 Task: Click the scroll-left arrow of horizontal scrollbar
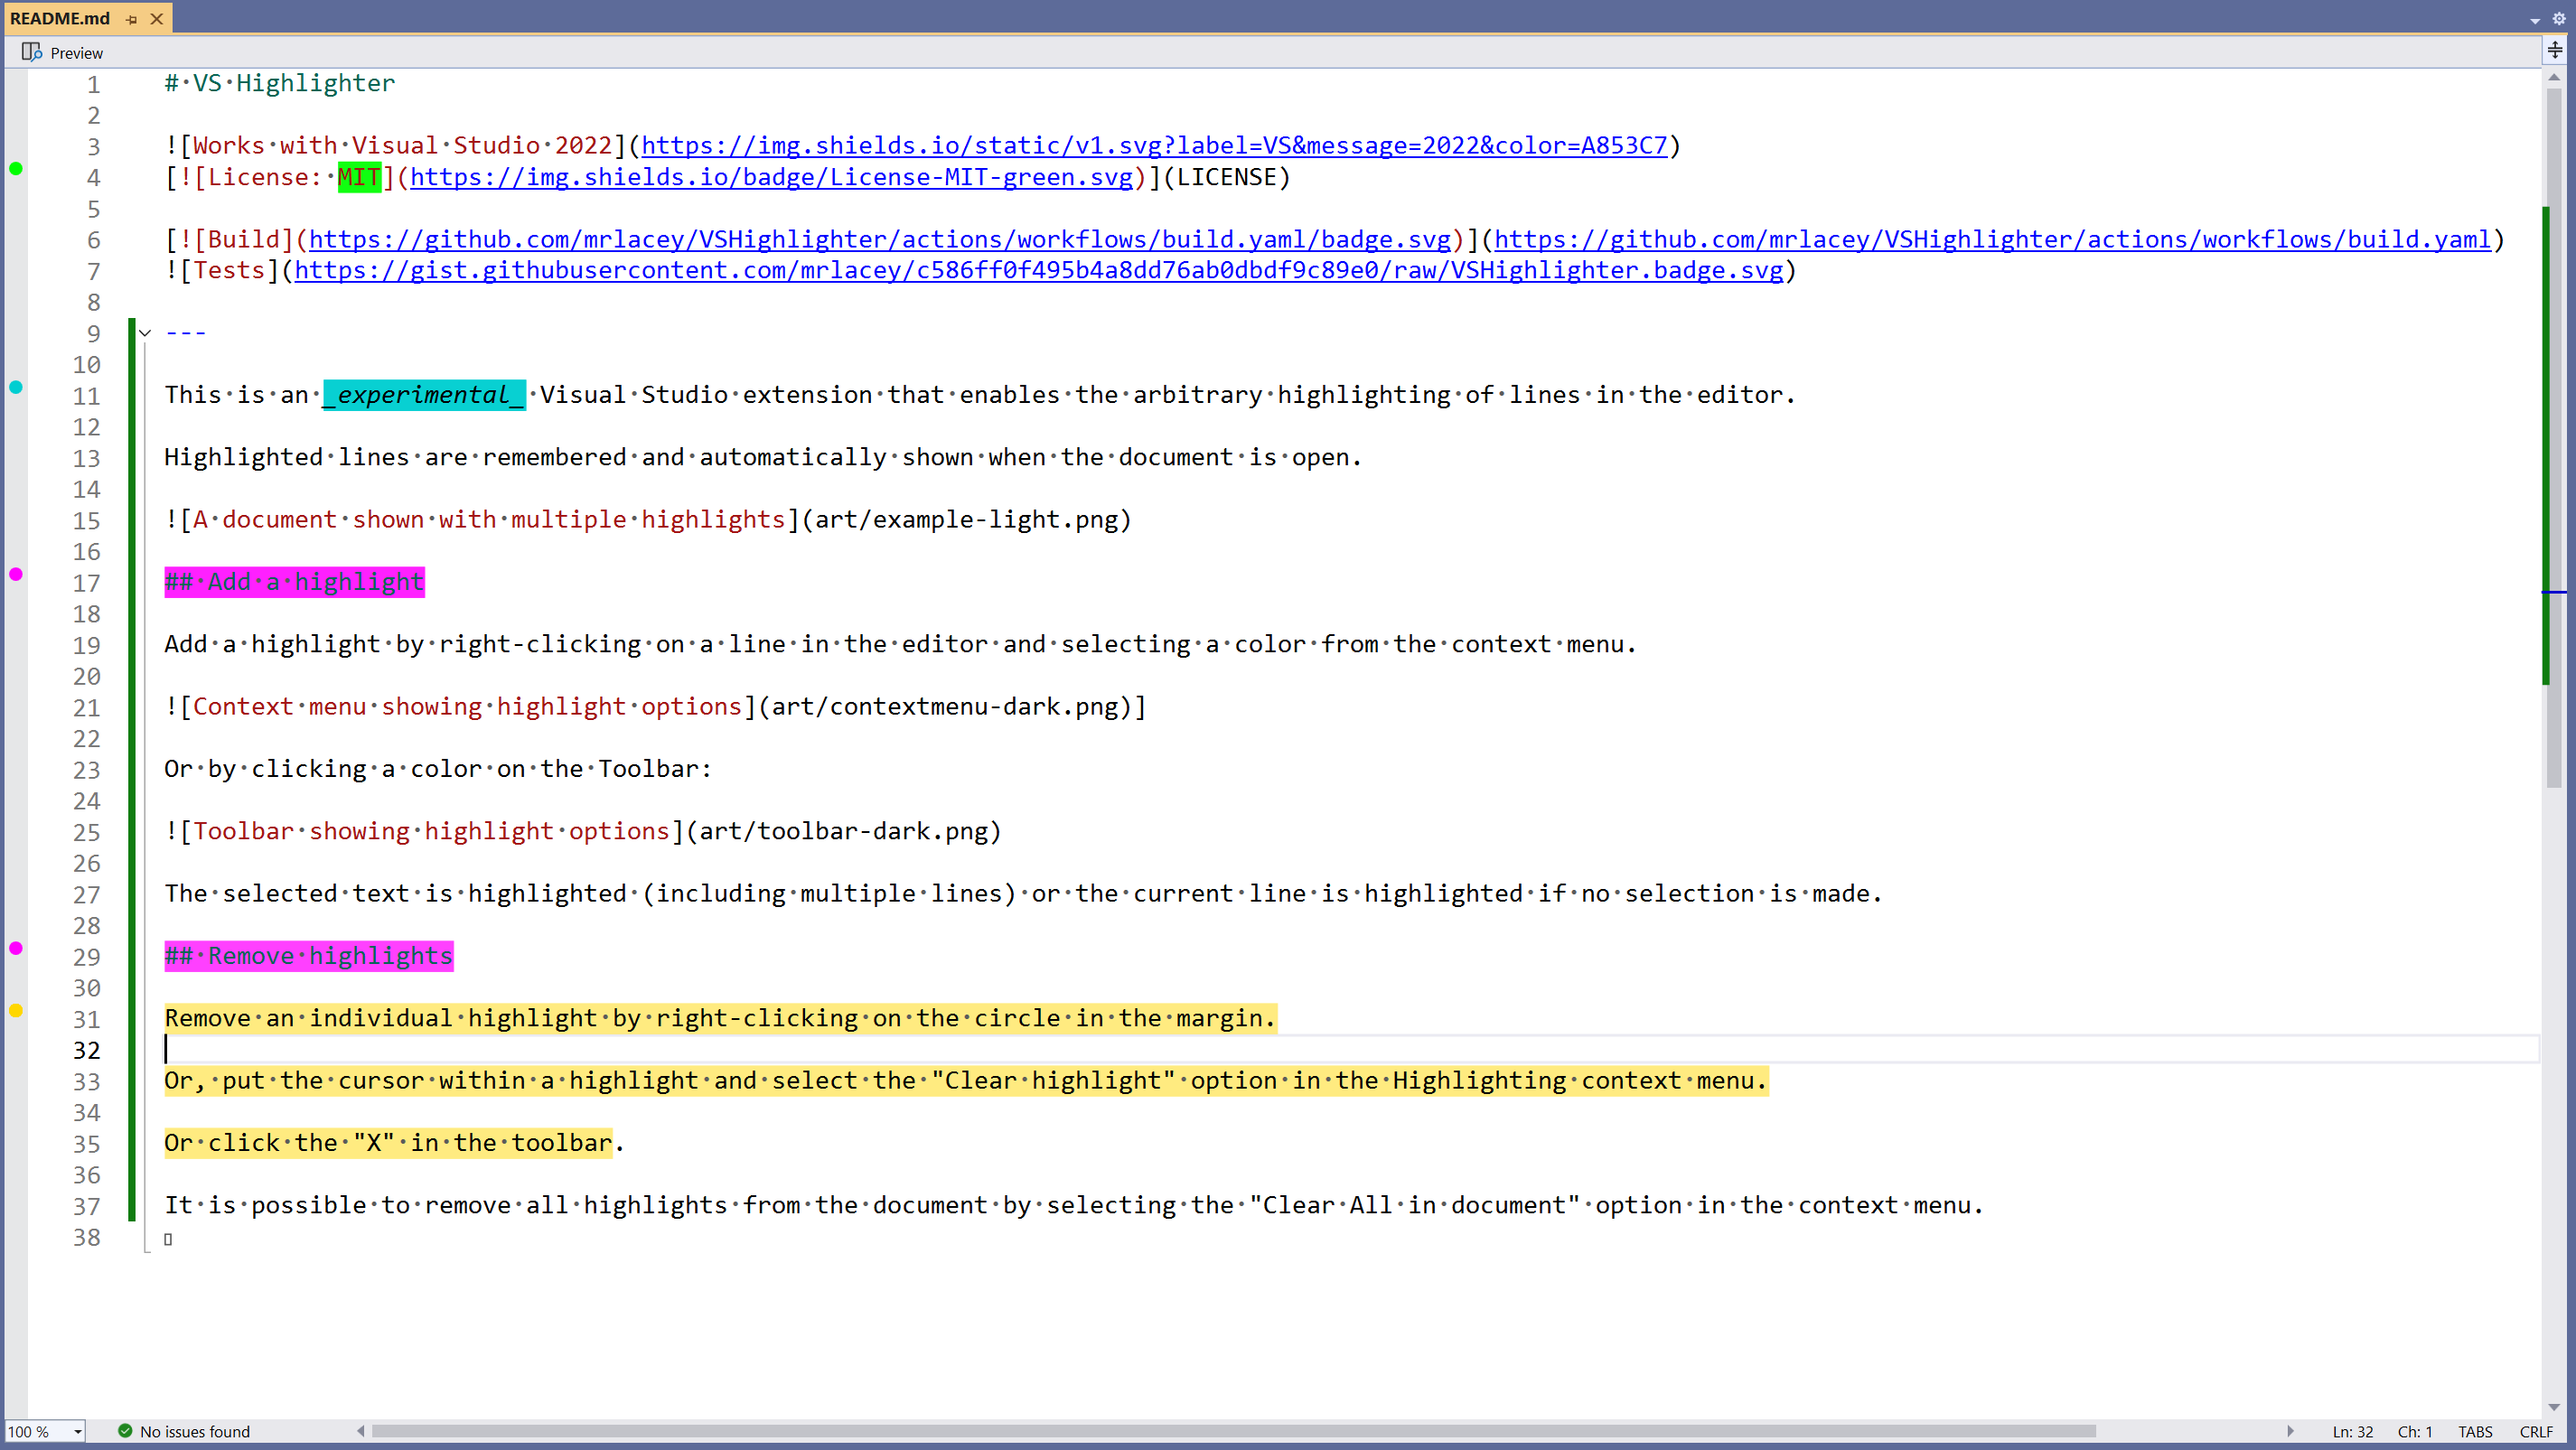(361, 1431)
